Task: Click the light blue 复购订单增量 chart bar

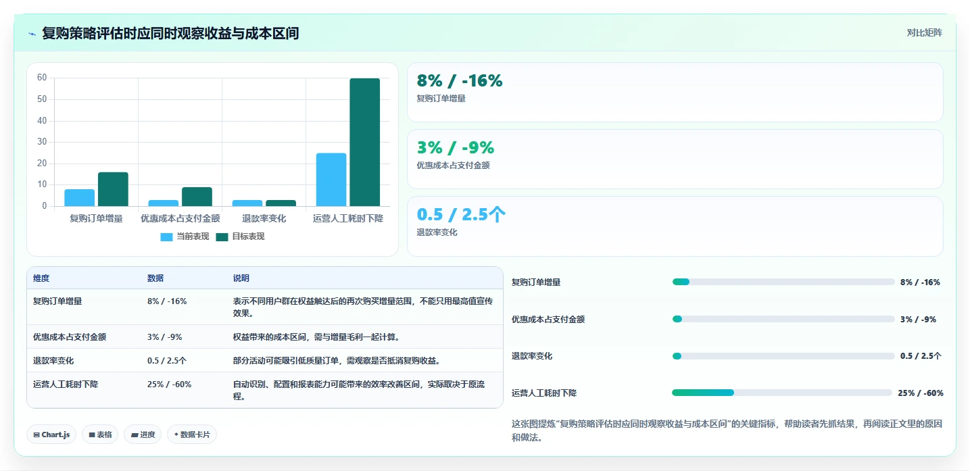Action: [x=80, y=197]
